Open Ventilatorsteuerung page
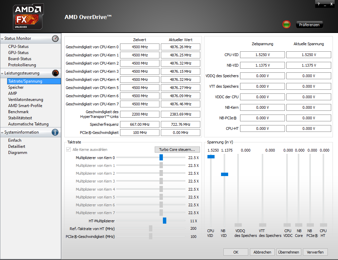Viewport: 338px width, 260px height. [26, 100]
